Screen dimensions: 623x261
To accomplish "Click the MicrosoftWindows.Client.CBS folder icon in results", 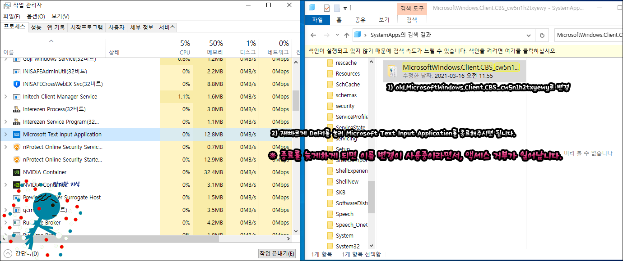I will click(x=392, y=72).
